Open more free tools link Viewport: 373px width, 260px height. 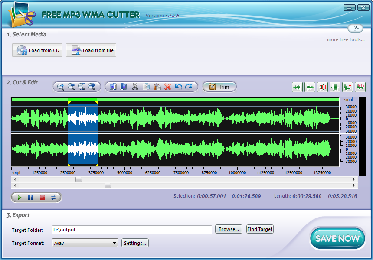point(346,39)
